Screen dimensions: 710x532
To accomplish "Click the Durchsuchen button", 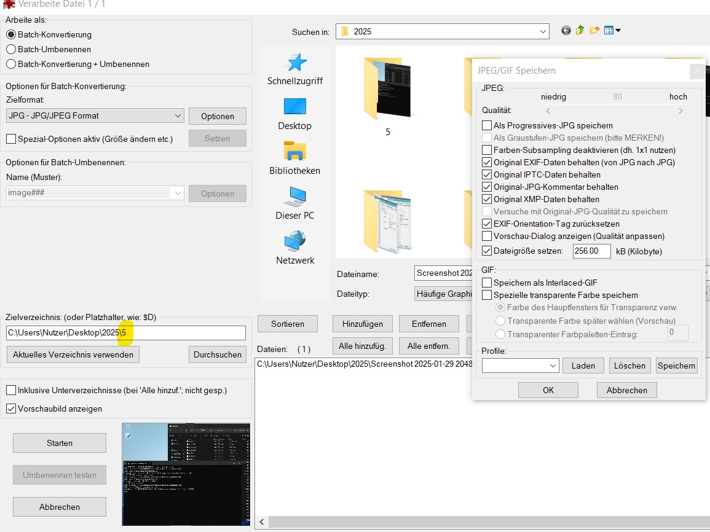I will (217, 354).
